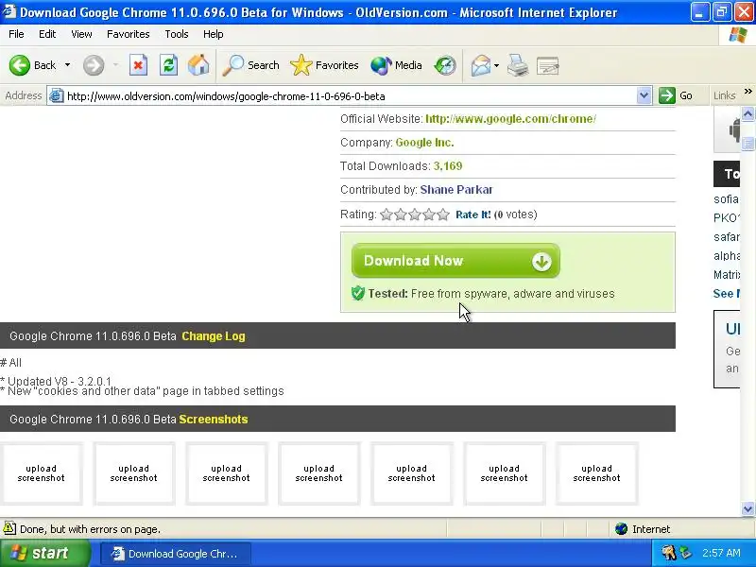756x567 pixels.
Task: Open the Back history dropdown arrow
Action: [x=67, y=65]
